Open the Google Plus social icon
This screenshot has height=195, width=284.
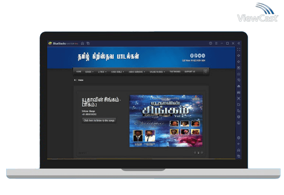[196, 56]
